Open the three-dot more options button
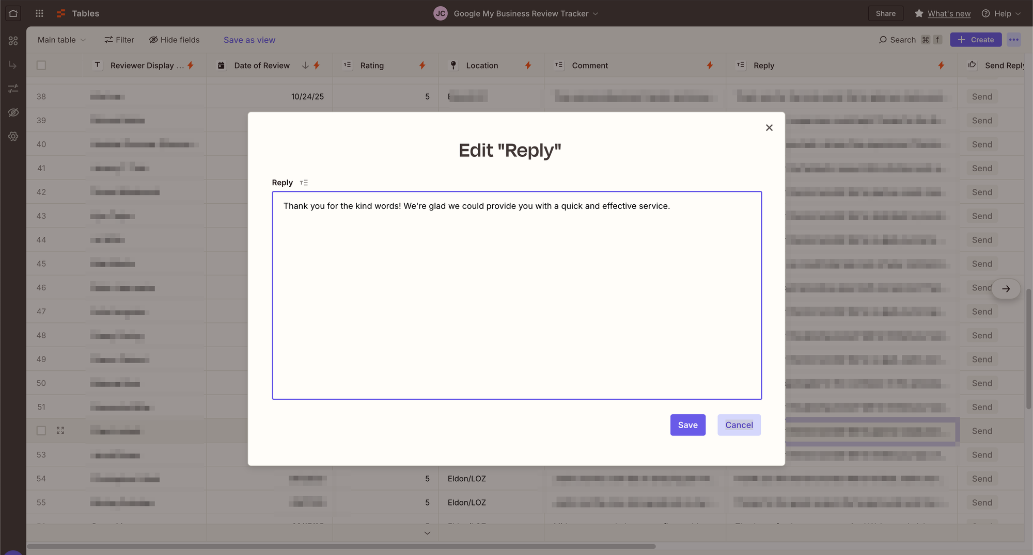 1014,40
